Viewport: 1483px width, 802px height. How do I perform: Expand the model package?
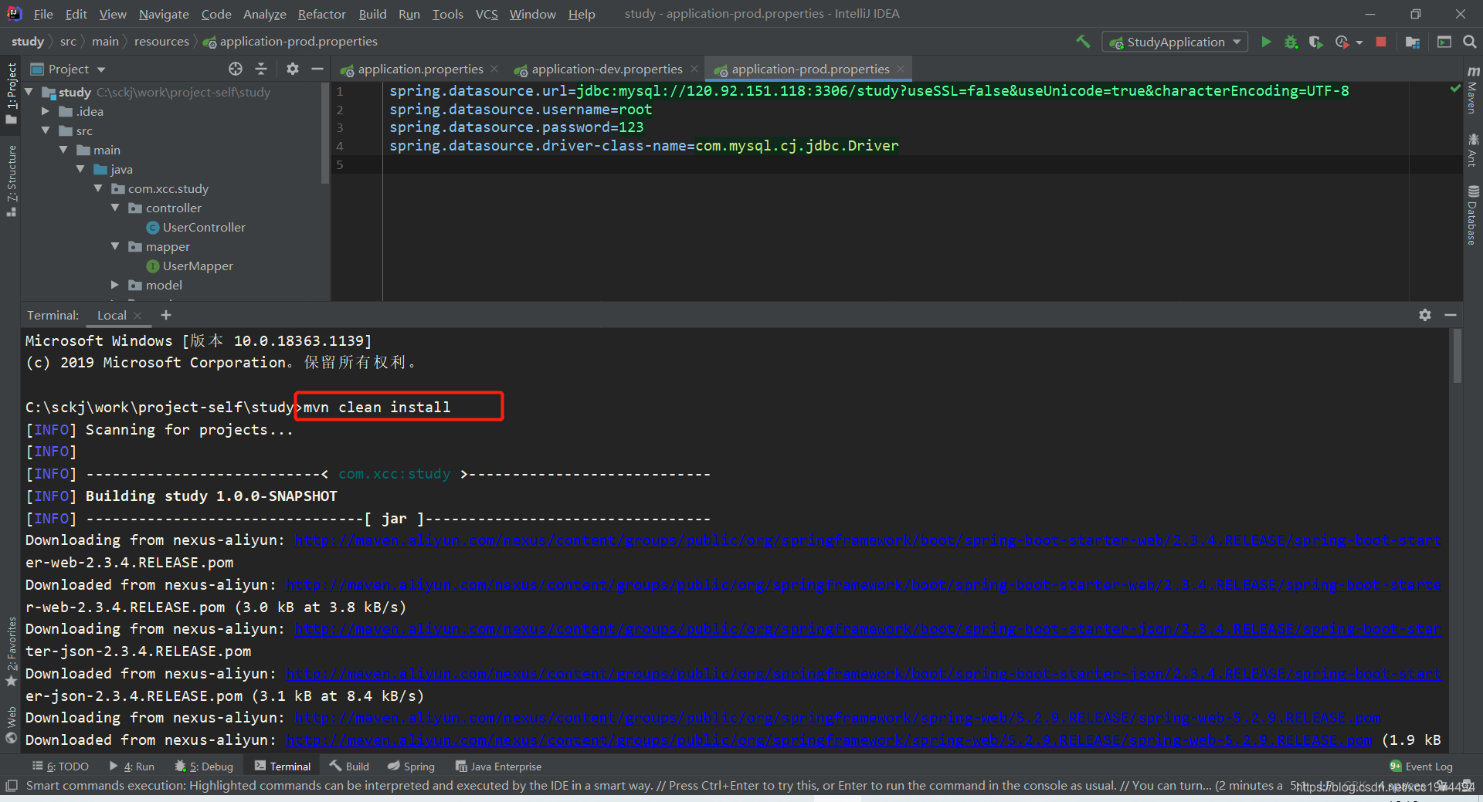click(x=115, y=285)
